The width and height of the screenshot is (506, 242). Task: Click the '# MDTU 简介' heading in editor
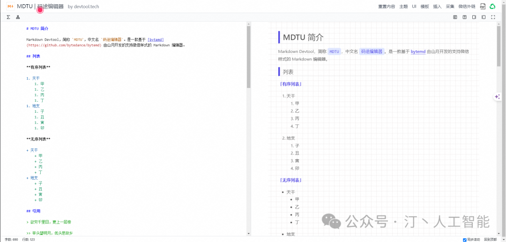[x=37, y=29]
